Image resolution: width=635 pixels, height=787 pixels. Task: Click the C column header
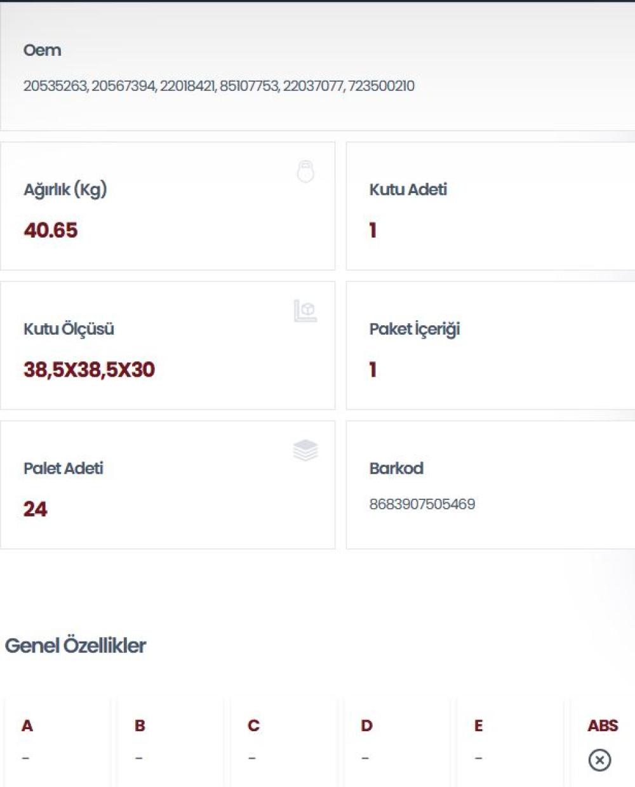pyautogui.click(x=253, y=725)
